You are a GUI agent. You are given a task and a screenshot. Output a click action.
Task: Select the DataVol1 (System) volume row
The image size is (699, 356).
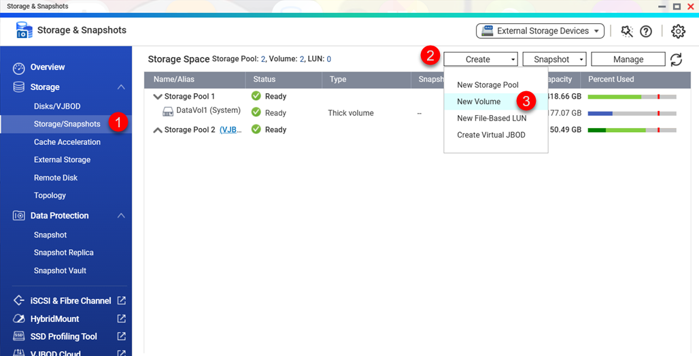[x=208, y=111]
